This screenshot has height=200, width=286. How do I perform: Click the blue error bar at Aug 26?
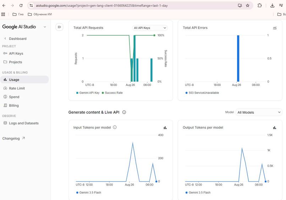click(238, 59)
